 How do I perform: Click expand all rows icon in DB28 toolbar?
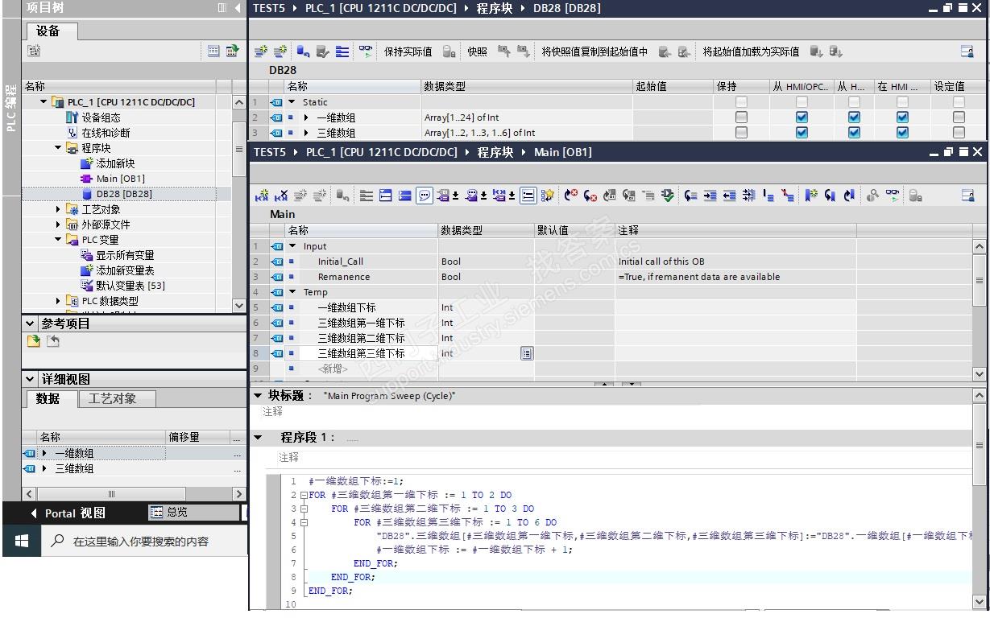coord(342,51)
